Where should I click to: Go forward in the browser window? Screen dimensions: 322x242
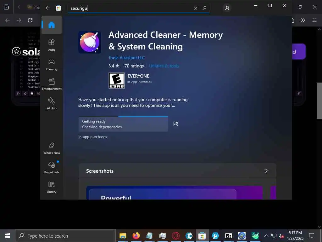tap(19, 20)
